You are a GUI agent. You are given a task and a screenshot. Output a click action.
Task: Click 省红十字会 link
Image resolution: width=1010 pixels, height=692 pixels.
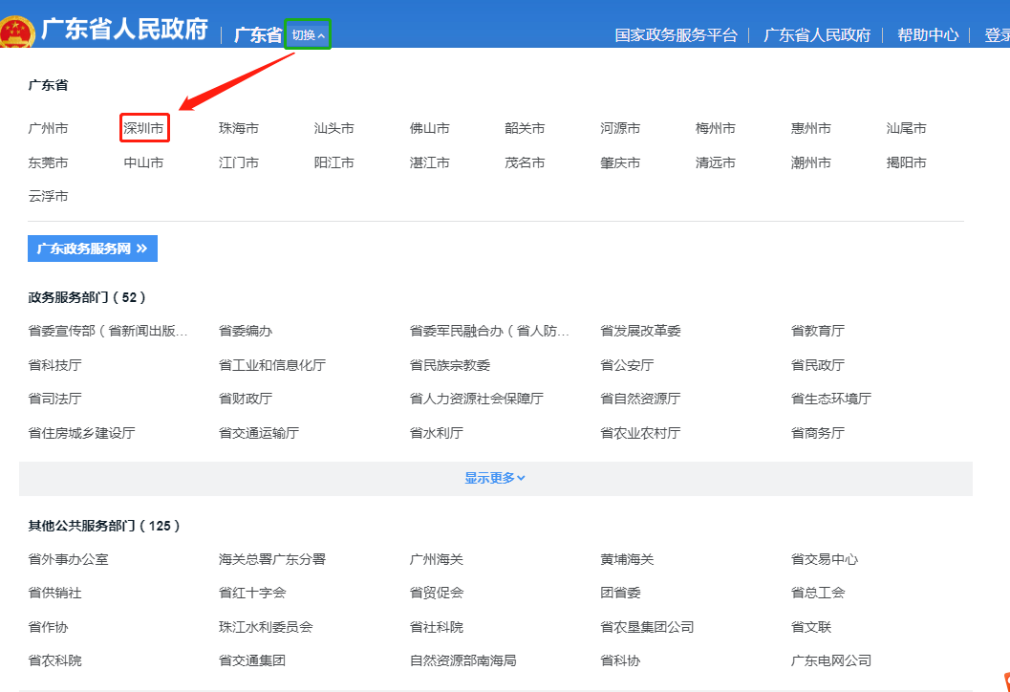tap(252, 593)
